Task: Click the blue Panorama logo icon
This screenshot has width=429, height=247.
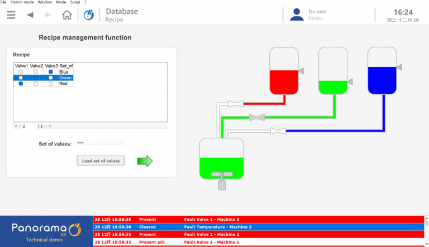Action: [x=89, y=15]
